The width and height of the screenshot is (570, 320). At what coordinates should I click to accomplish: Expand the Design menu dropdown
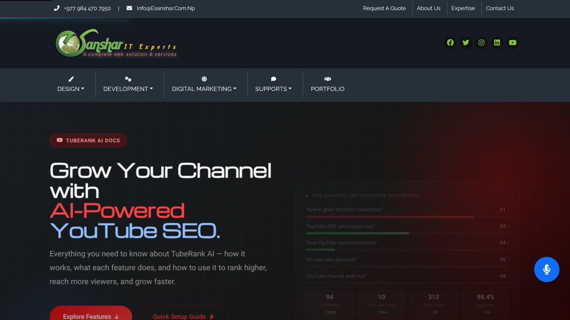click(71, 85)
